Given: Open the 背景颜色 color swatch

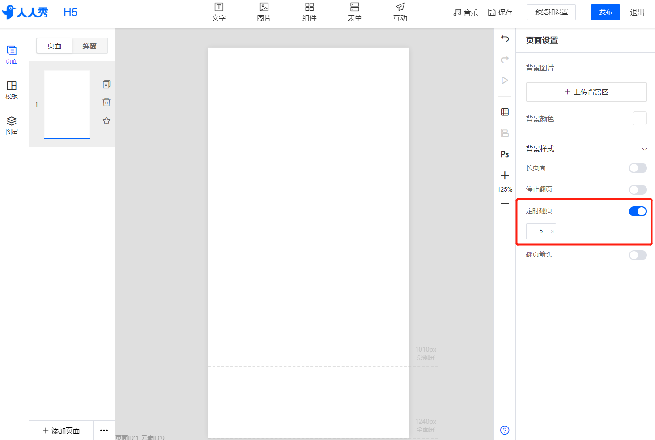Looking at the screenshot, I should (x=639, y=119).
